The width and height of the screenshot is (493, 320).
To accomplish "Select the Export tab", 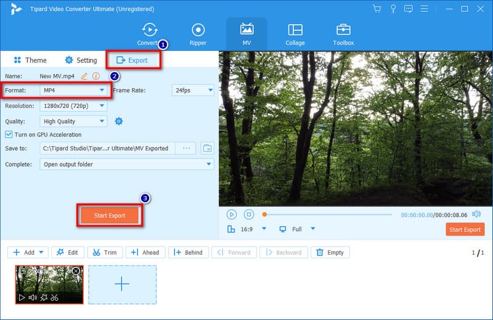I will pos(132,60).
